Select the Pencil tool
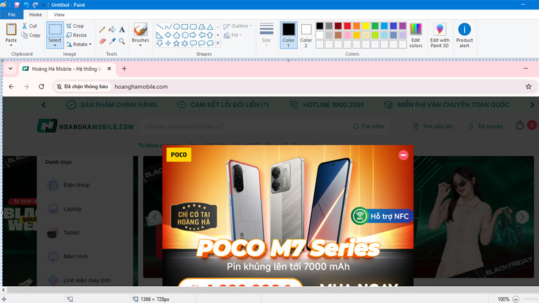The image size is (539, 303). (x=102, y=30)
